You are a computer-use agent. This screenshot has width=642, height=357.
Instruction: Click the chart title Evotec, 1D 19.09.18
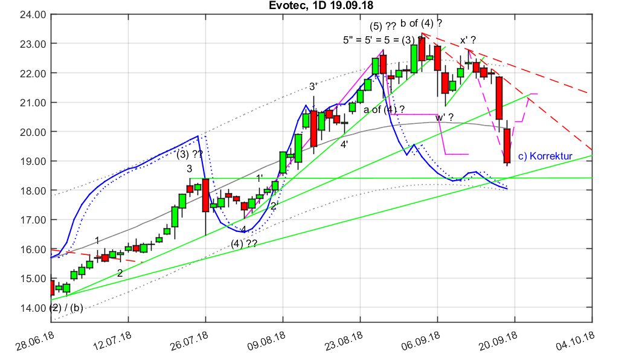pyautogui.click(x=320, y=6)
